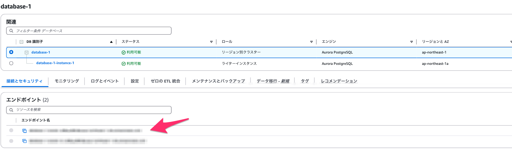This screenshot has height=152, width=512.
Task: Sort by エンジン column arrow
Action: point(412,42)
